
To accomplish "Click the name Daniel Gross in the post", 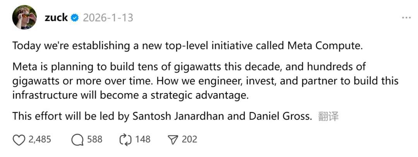I will (x=283, y=116).
